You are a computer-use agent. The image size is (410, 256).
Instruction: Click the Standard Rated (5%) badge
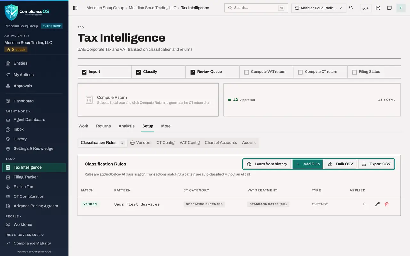268,204
